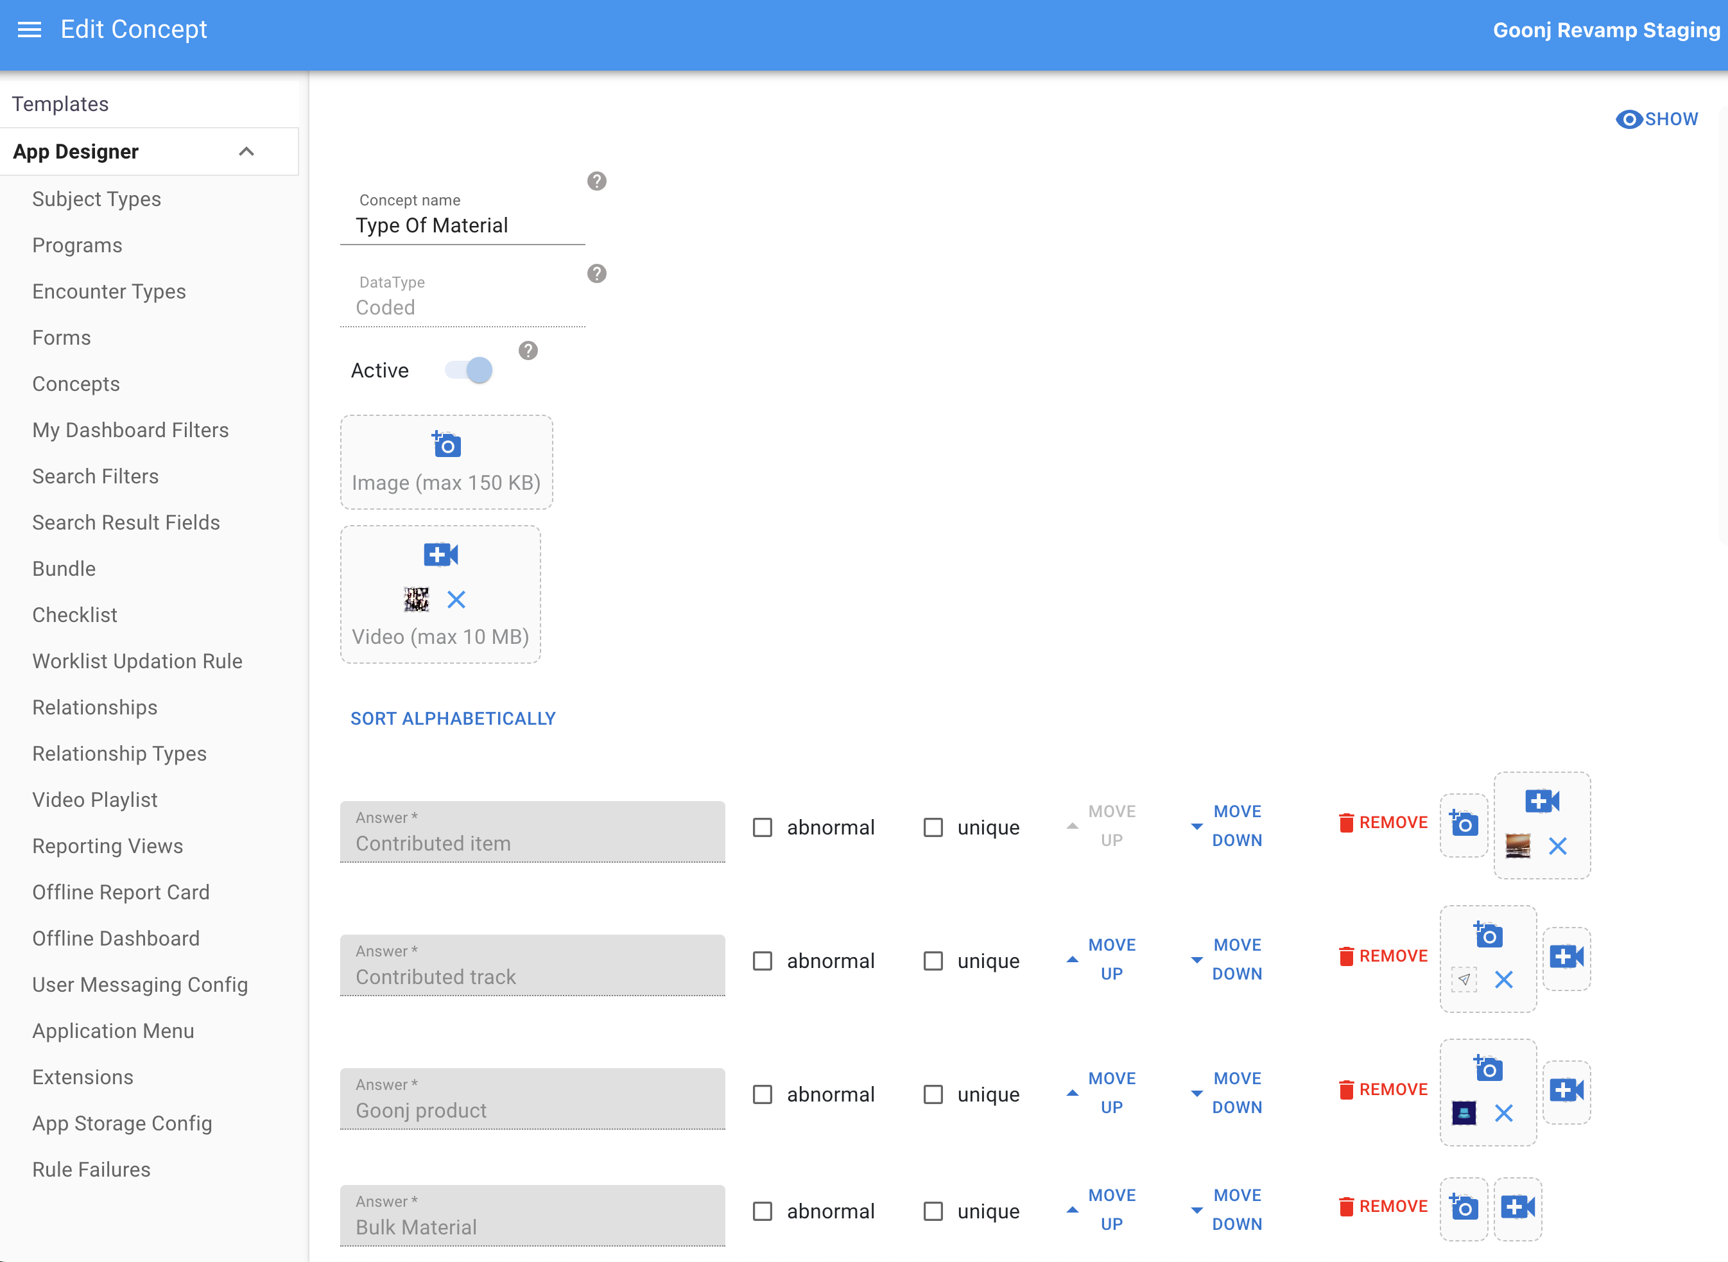The image size is (1728, 1262).
Task: Click the send icon on the Contributed track row
Action: [x=1464, y=980]
